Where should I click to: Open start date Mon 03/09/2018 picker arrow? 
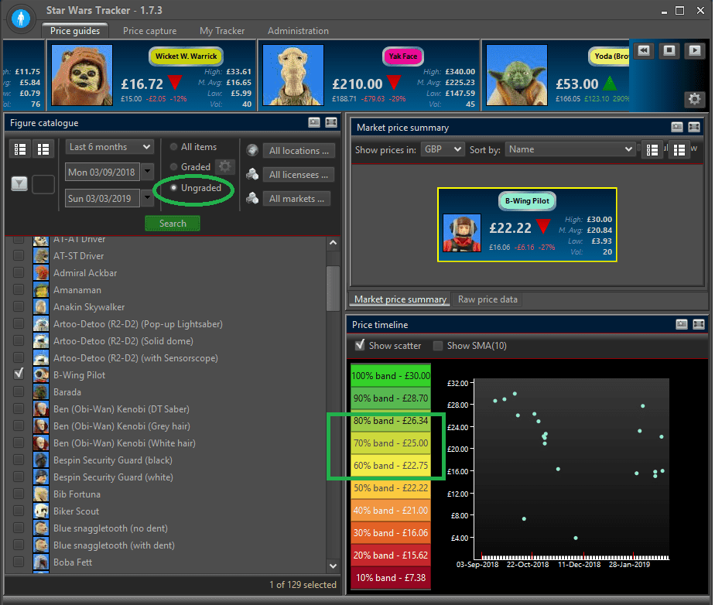pyautogui.click(x=147, y=172)
